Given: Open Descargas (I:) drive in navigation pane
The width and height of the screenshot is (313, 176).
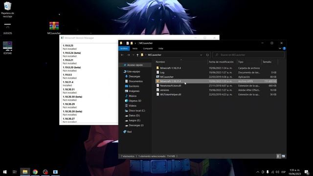Looking at the screenshot, I should 134,125.
